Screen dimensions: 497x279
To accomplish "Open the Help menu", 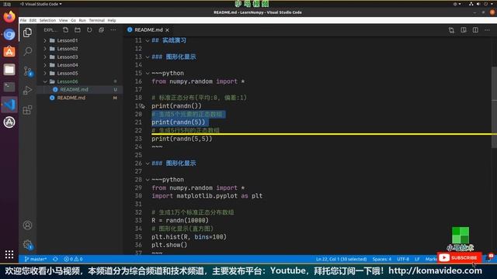I will (x=112, y=20).
